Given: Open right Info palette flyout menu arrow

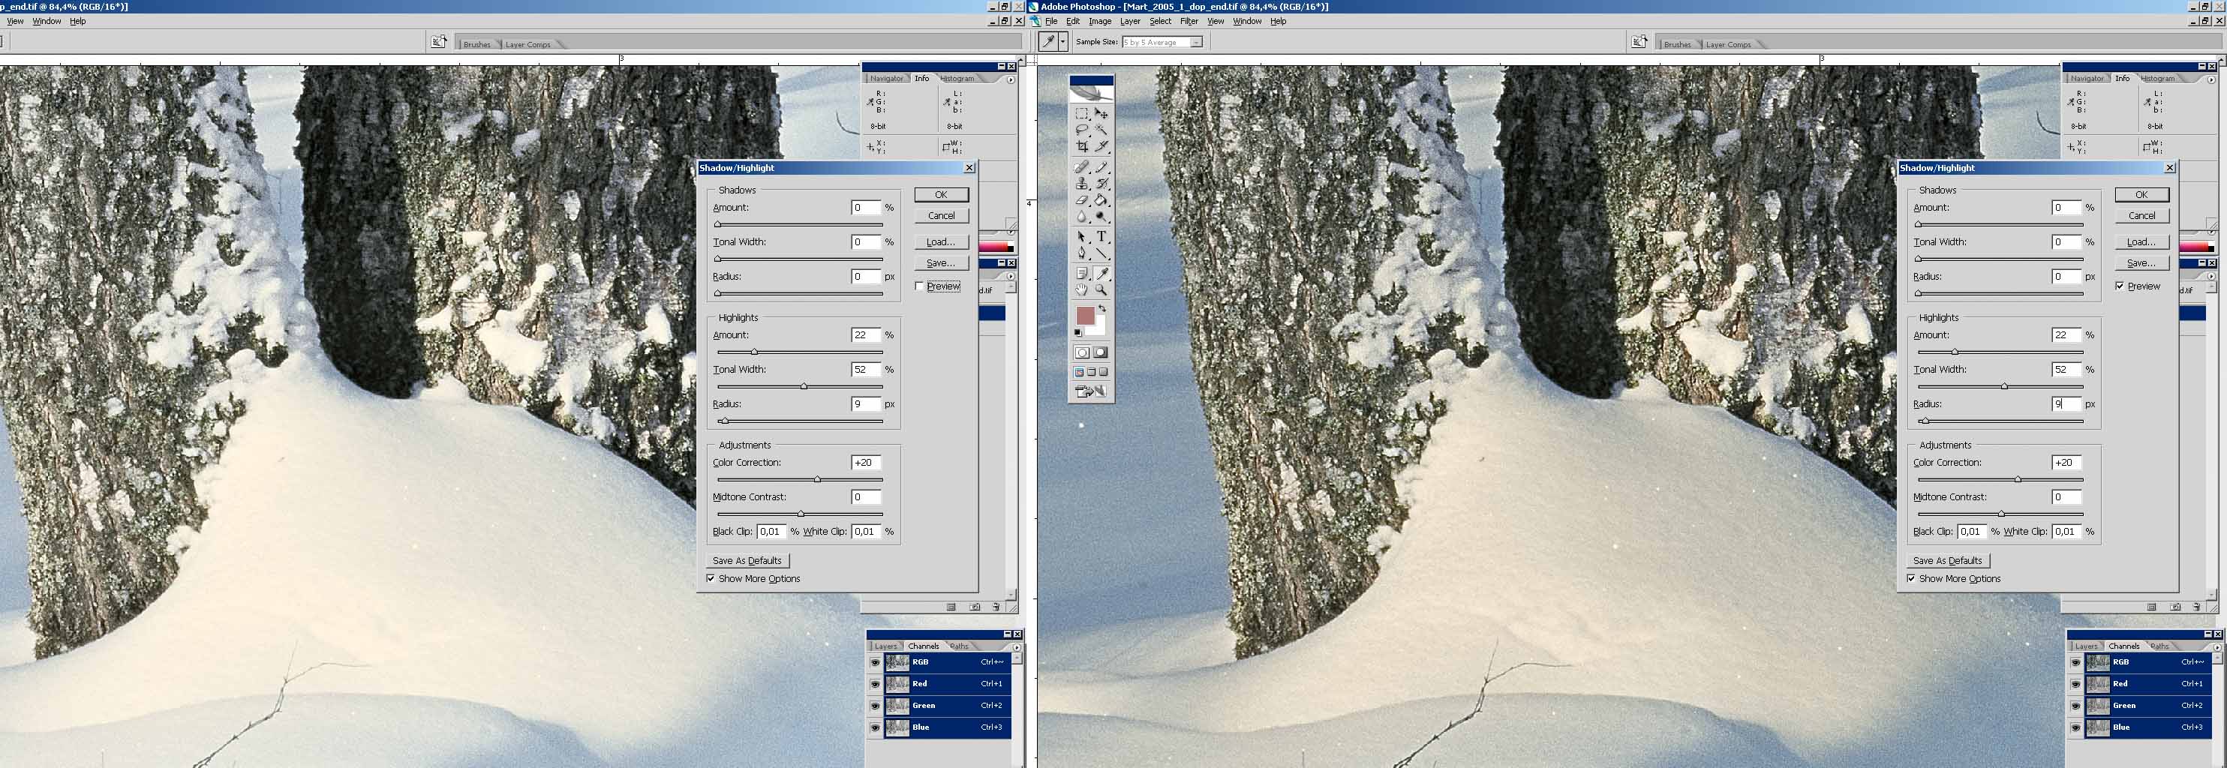Looking at the screenshot, I should pyautogui.click(x=2210, y=79).
